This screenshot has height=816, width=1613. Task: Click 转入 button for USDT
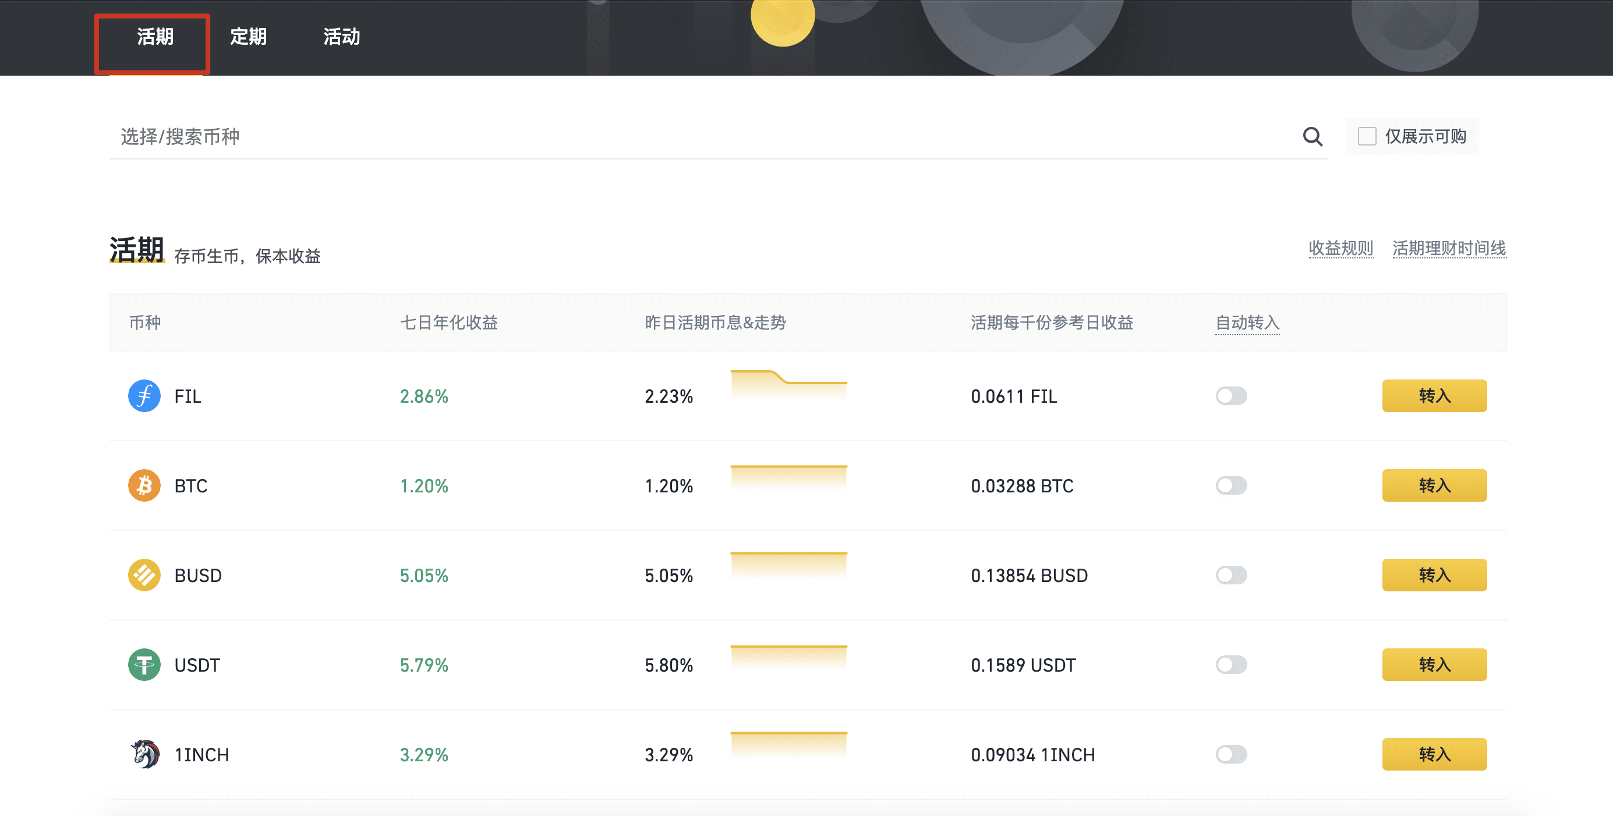tap(1434, 665)
